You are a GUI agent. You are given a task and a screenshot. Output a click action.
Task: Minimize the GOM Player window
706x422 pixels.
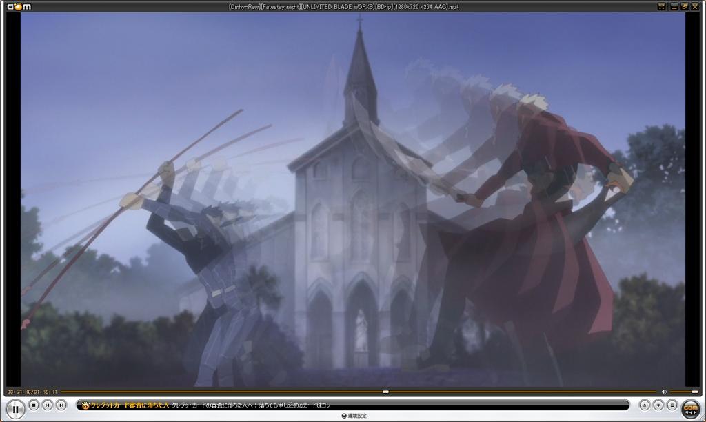[674, 6]
